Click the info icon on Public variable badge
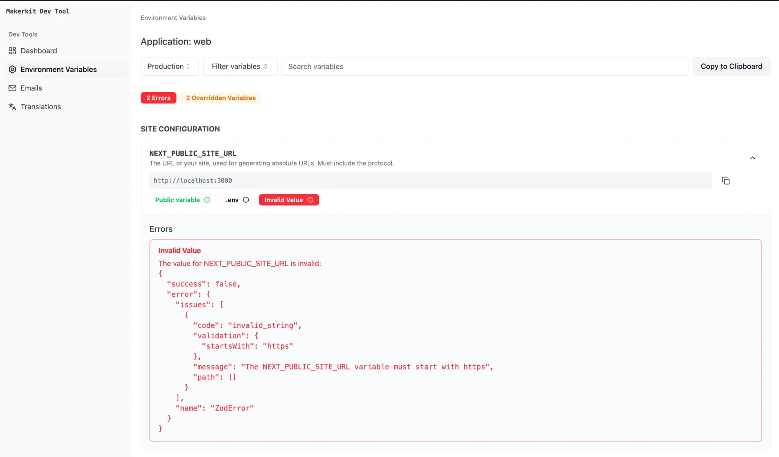Image resolution: width=779 pixels, height=457 pixels. [207, 199]
